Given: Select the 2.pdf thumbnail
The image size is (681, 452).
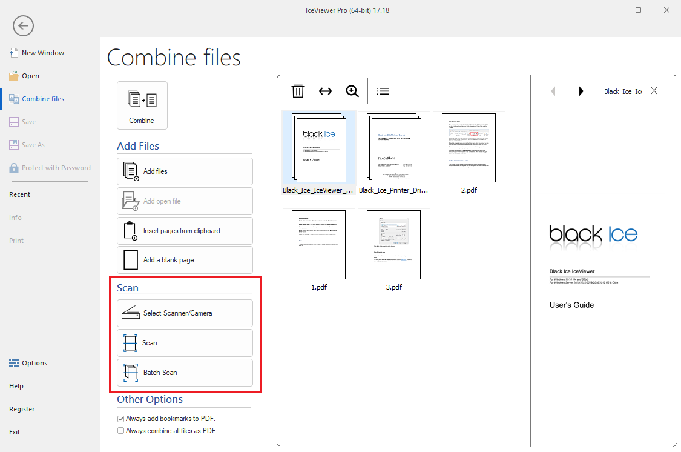Looking at the screenshot, I should click(469, 148).
